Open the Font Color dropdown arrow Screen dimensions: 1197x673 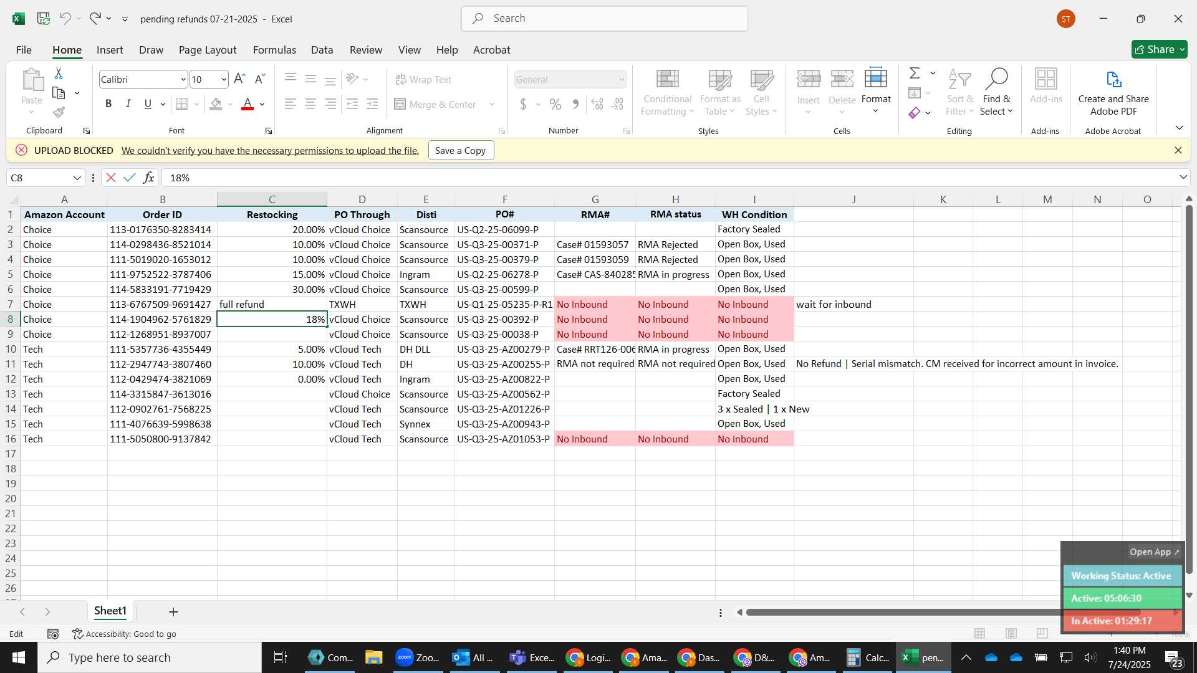click(x=262, y=104)
